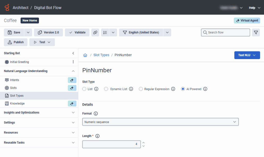Viewport: 264px width, 157px height.
Task: Go to Slot Types breadcrumb link
Action: (101, 55)
